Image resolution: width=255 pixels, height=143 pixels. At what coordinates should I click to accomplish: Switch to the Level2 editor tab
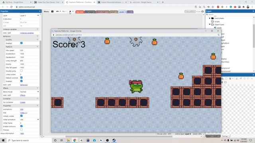coord(122,12)
